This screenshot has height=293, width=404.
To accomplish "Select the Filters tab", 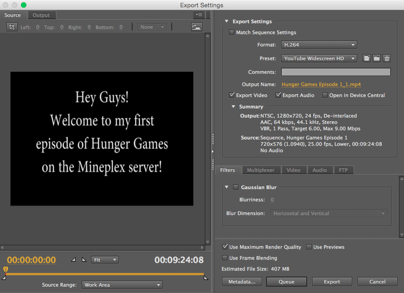I will 227,170.
